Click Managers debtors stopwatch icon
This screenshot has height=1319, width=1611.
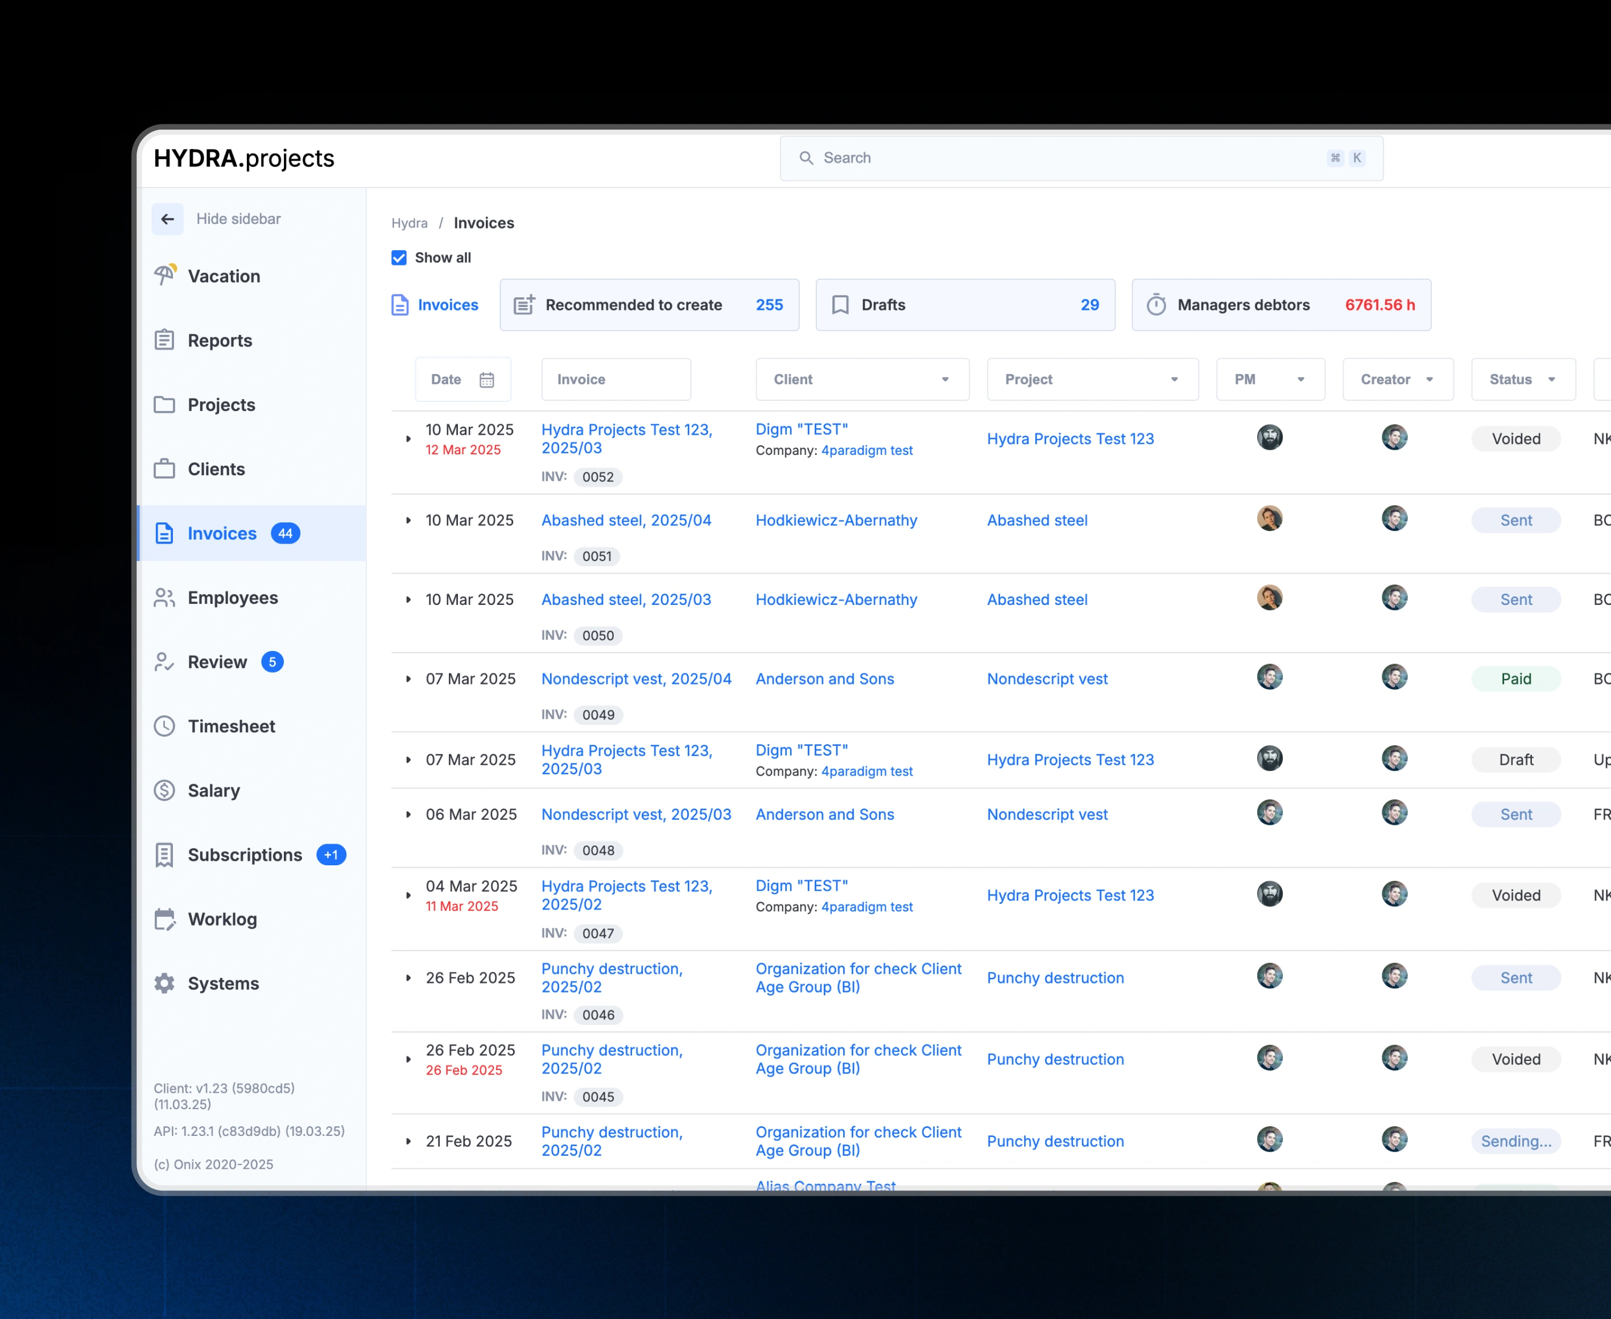click(1156, 305)
